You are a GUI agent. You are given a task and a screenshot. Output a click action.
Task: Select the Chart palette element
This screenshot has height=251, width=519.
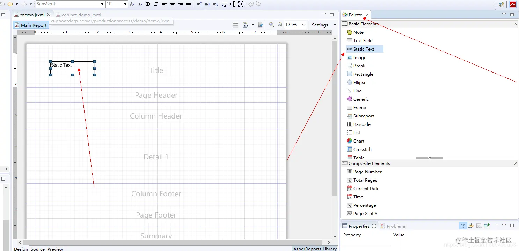point(356,141)
